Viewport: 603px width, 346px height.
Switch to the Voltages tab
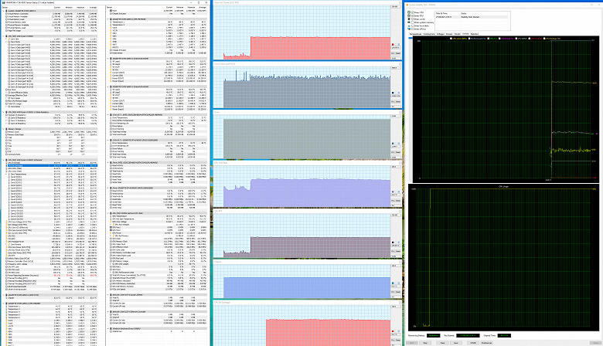tap(441, 34)
